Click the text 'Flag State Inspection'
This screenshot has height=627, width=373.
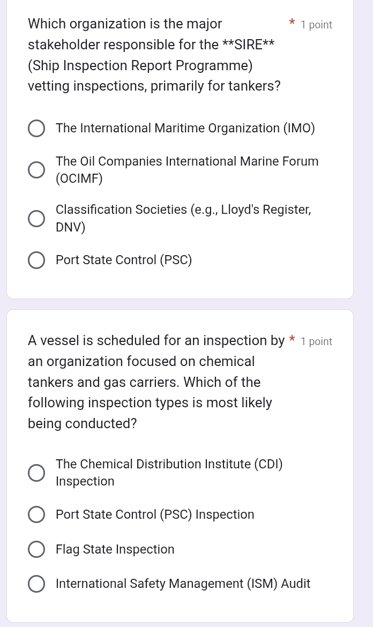[x=115, y=549]
